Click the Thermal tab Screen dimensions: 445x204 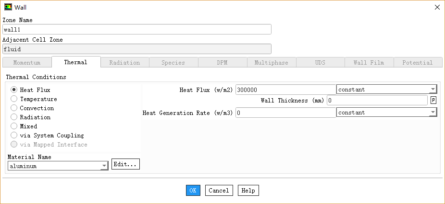pos(75,62)
